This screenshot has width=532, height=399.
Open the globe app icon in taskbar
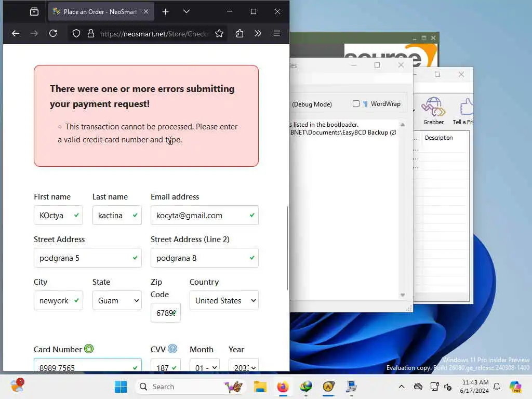click(x=305, y=387)
